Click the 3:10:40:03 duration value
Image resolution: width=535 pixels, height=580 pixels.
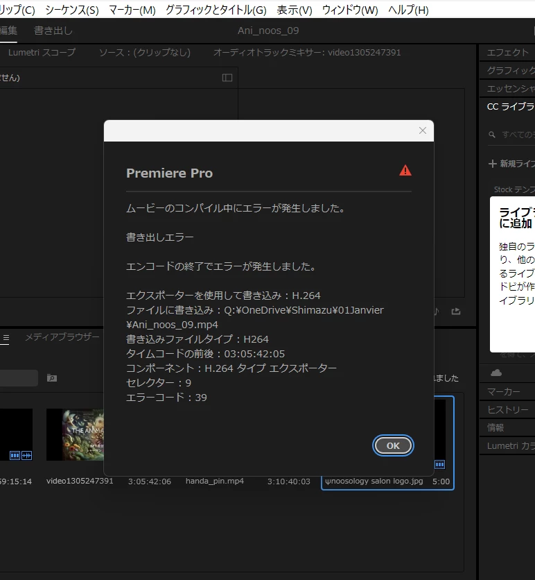pos(289,481)
